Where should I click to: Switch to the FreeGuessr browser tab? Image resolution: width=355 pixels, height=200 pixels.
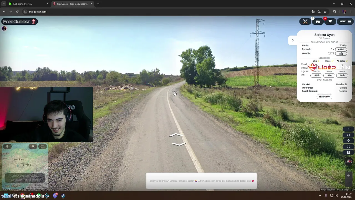click(72, 4)
